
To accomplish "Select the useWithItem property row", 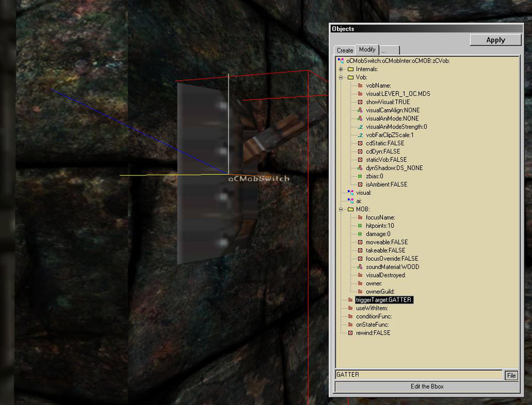I will tap(372, 308).
